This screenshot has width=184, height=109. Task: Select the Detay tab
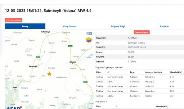tap(25, 26)
